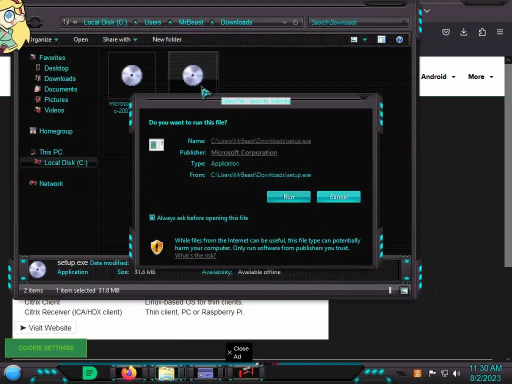Switch to Firefox in the taskbar
The image size is (512, 384).
pyautogui.click(x=128, y=373)
